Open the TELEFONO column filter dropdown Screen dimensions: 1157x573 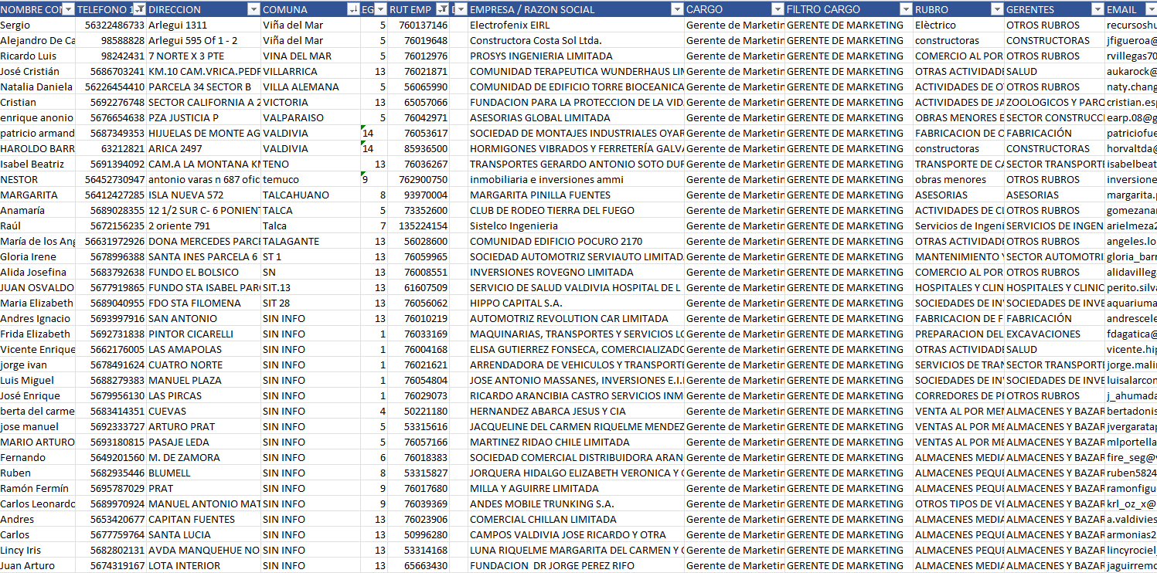click(139, 9)
